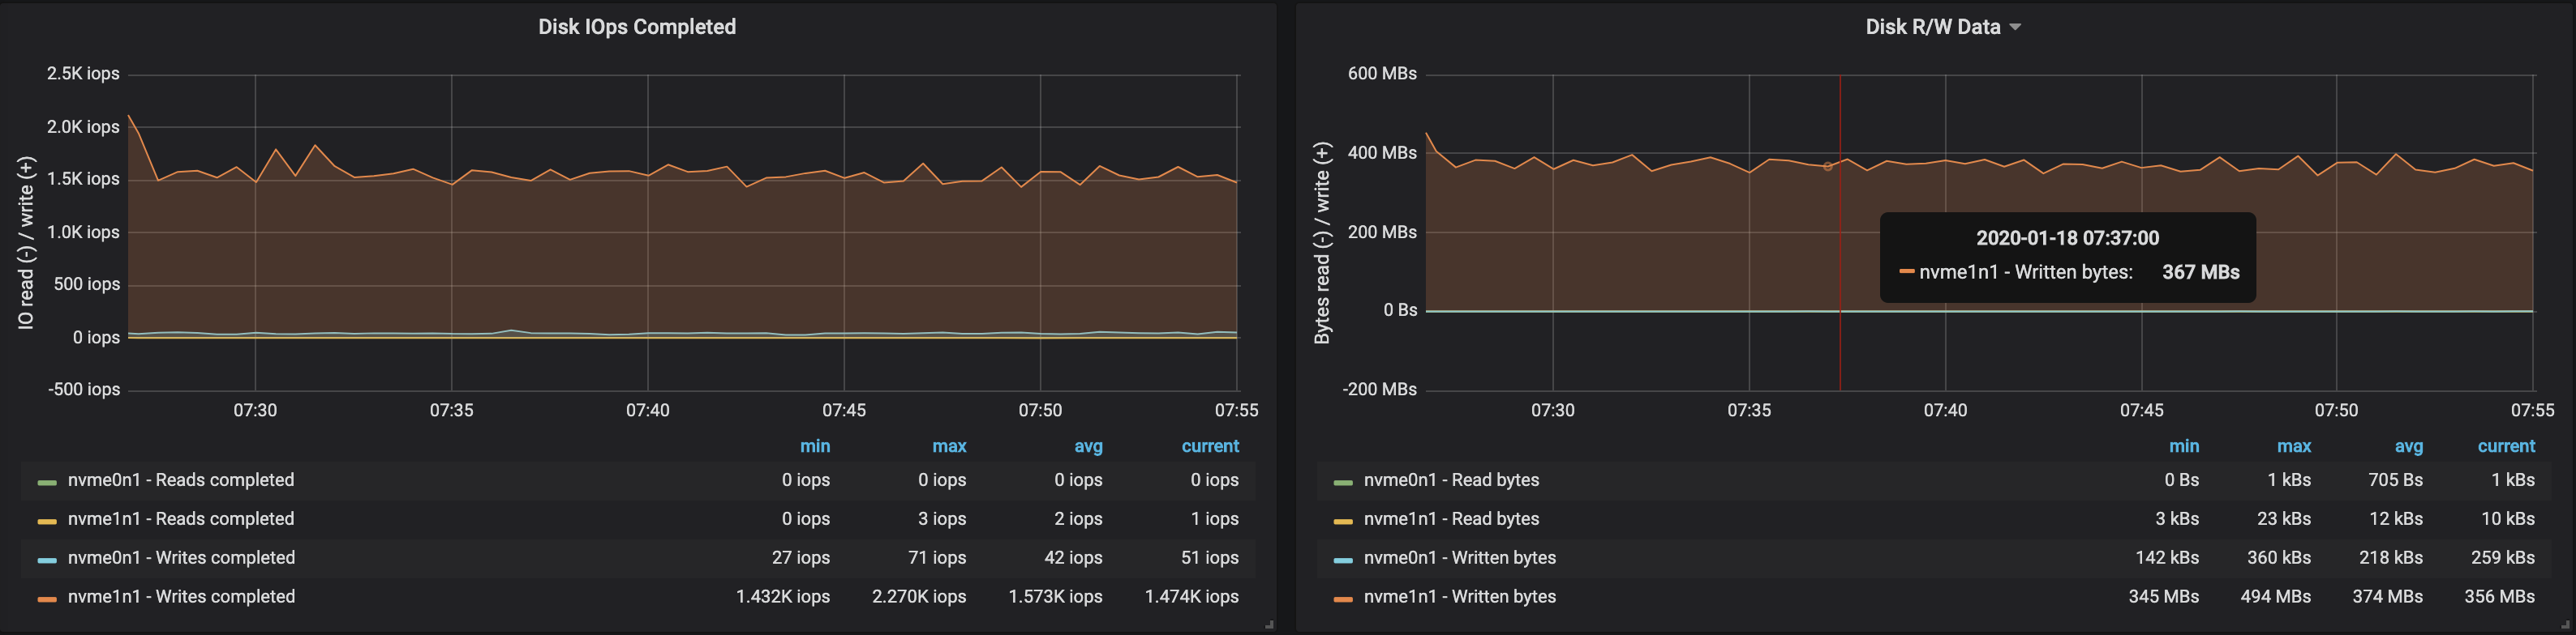Click the '356 MBs' current value
Viewport: 2576px width, 635px height.
point(2499,597)
